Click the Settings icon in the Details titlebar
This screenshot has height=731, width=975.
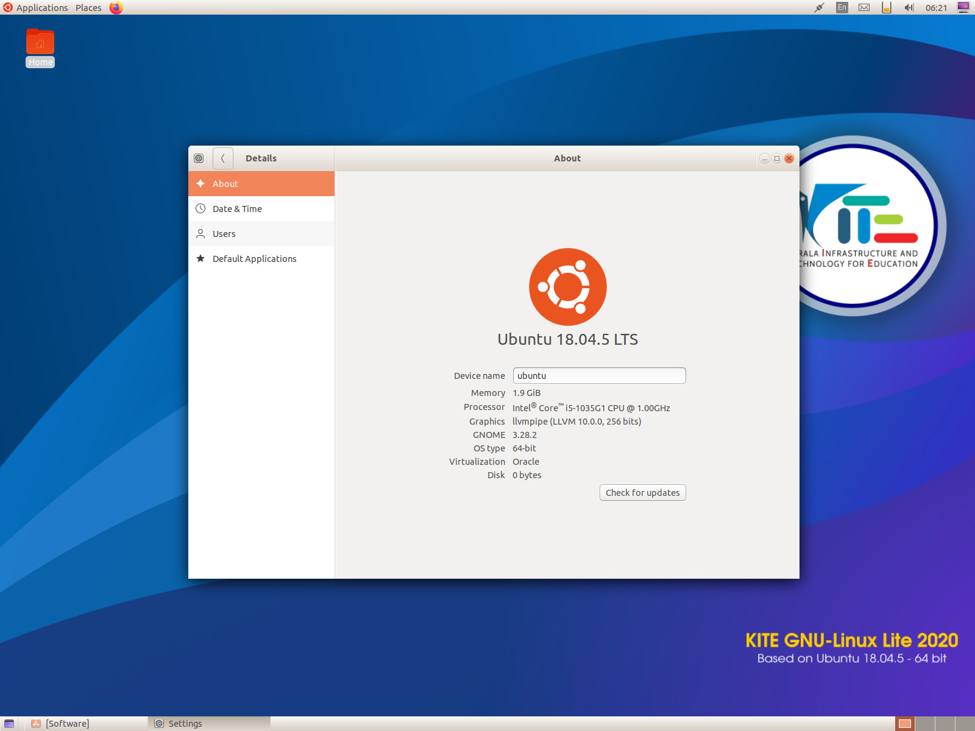pyautogui.click(x=199, y=158)
